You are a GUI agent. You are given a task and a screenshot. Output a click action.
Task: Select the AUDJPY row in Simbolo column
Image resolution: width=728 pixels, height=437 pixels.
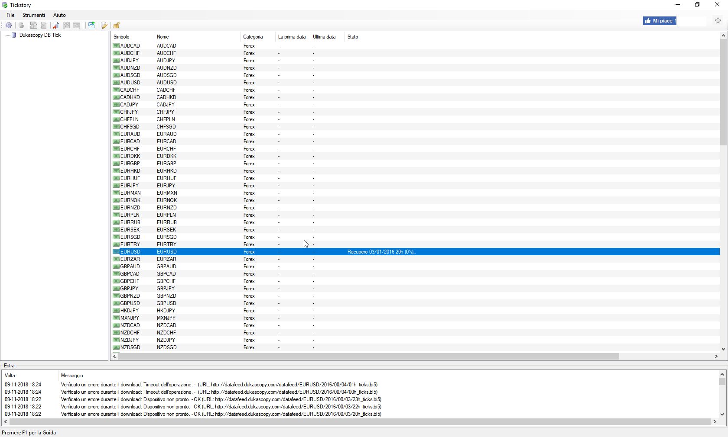pyautogui.click(x=130, y=61)
